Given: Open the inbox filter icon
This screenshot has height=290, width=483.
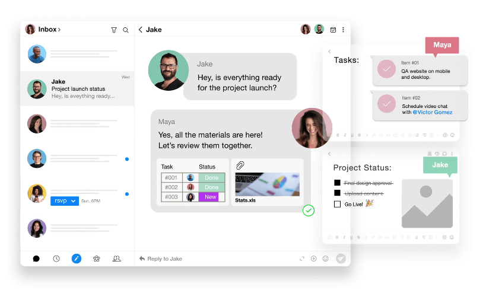Looking at the screenshot, I should (114, 30).
